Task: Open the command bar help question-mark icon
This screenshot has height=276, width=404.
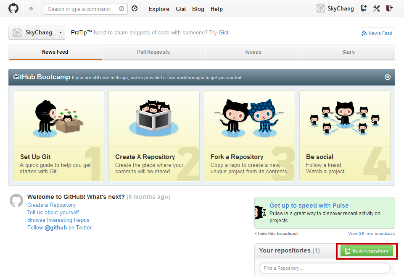Action: [x=121, y=9]
